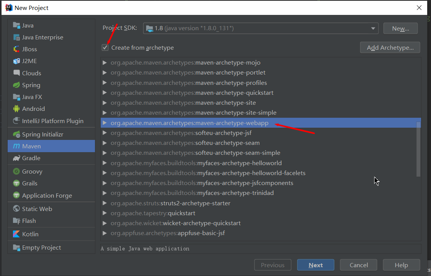
Task: Select softeu-archetype-seam-simple row text
Action: (195, 153)
